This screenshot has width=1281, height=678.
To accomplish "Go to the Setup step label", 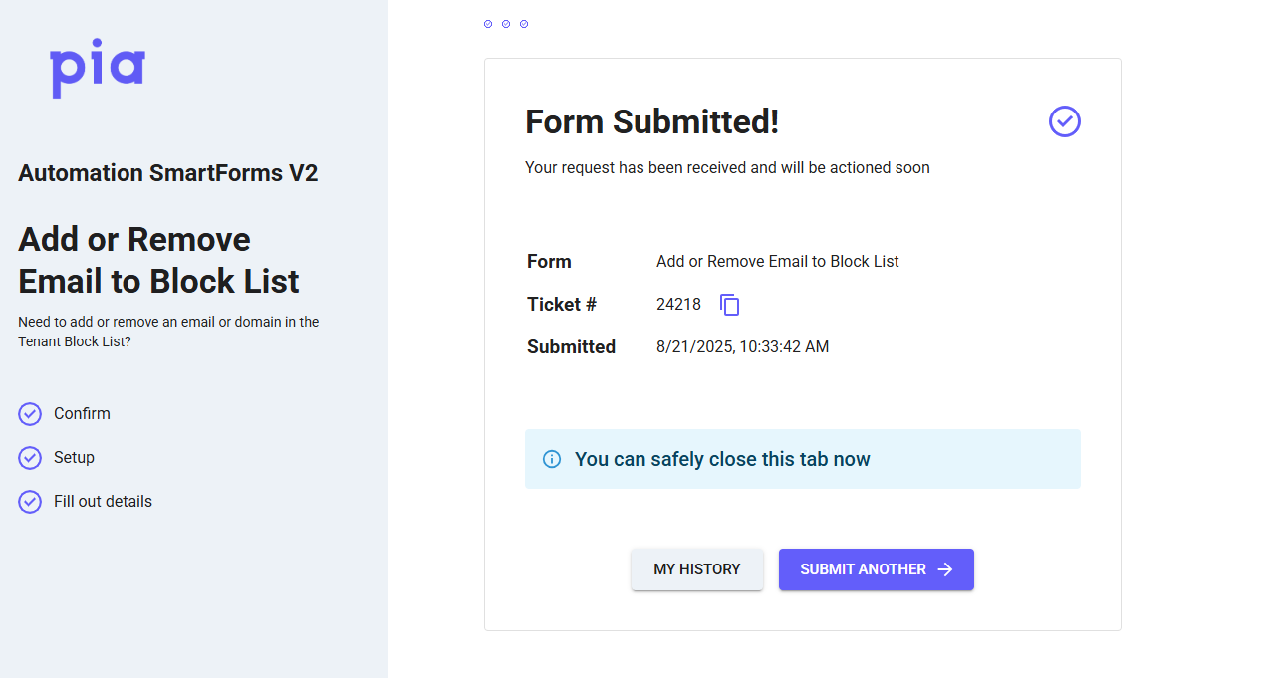I will point(74,458).
